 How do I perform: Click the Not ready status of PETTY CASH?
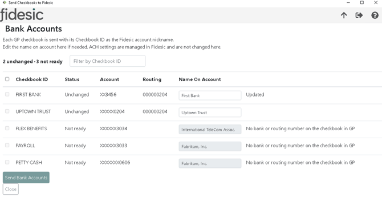(75, 163)
